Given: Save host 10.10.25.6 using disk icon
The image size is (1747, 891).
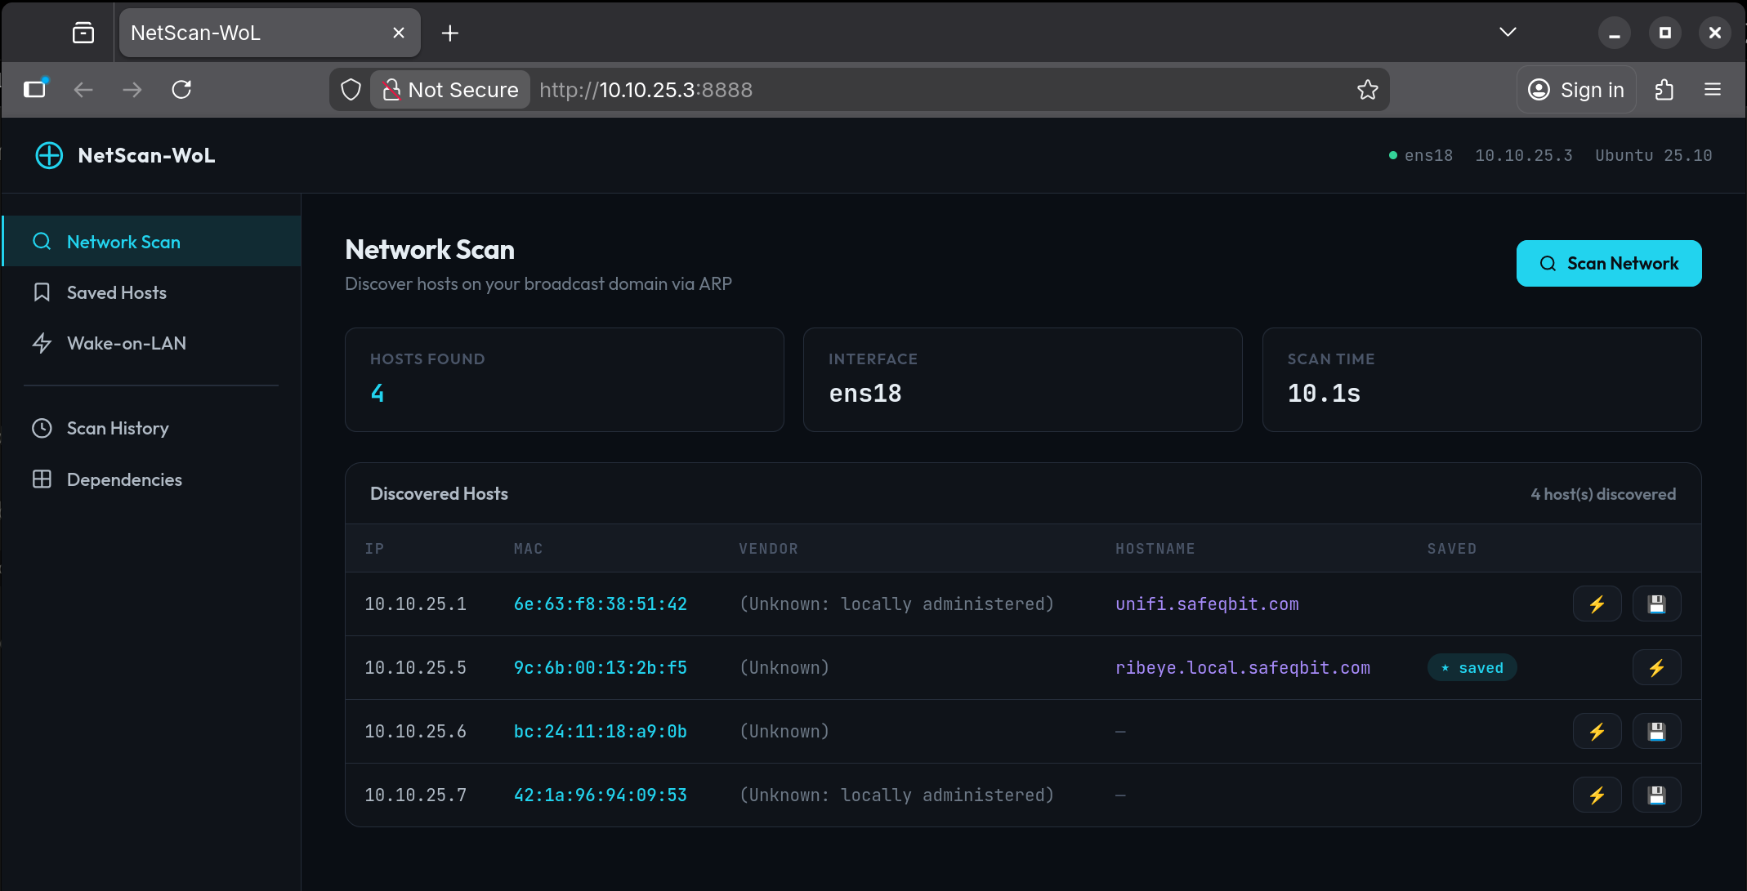Looking at the screenshot, I should pyautogui.click(x=1656, y=732).
